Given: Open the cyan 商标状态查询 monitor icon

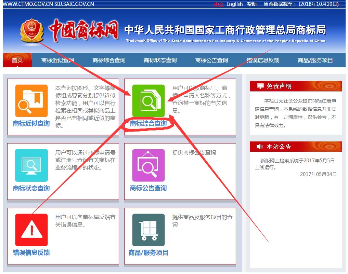Looking at the screenshot, I should point(31,165).
